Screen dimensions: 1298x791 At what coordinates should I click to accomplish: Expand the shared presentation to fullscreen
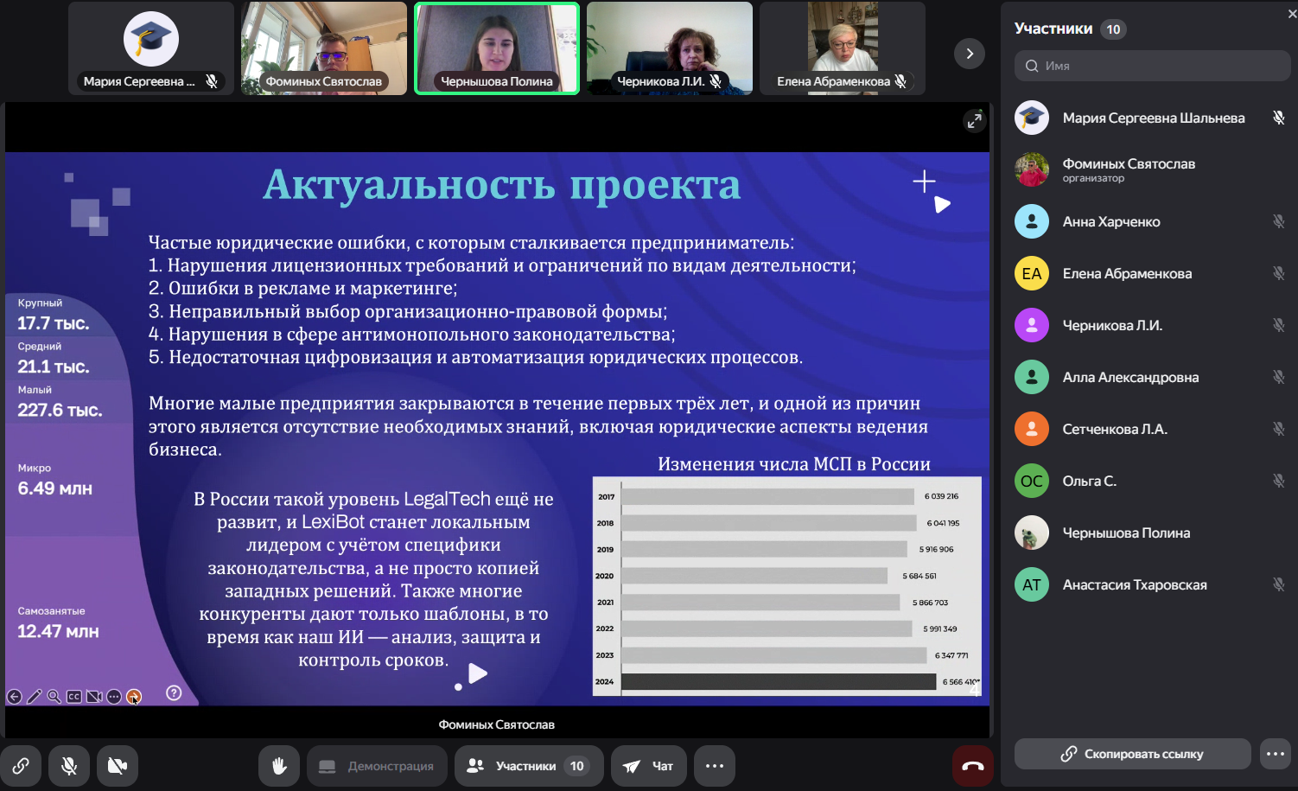click(974, 121)
